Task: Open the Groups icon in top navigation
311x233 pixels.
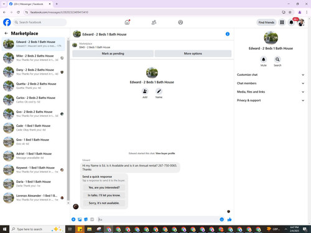Action: point(180,22)
